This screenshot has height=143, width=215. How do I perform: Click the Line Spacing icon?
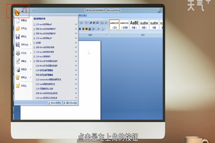point(94,29)
